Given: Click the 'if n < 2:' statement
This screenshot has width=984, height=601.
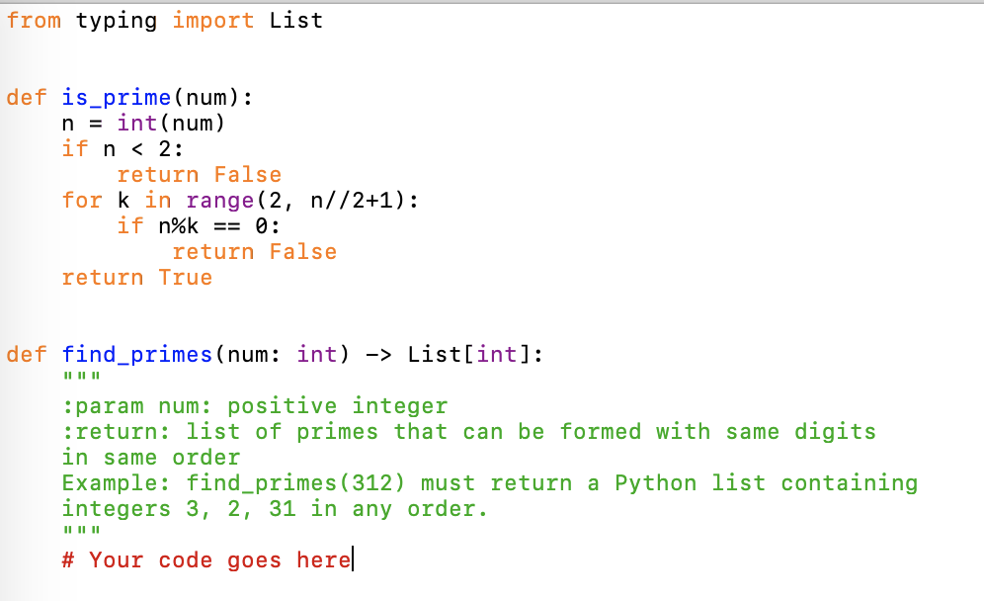Looking at the screenshot, I should pos(123,149).
